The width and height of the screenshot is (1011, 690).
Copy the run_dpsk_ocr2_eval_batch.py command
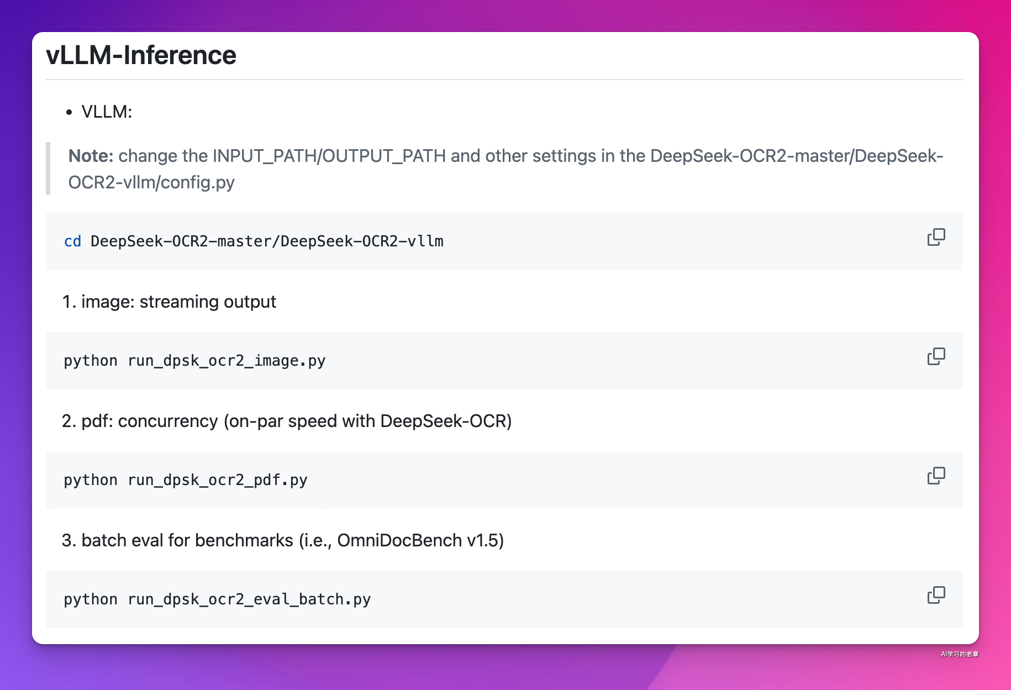936,595
